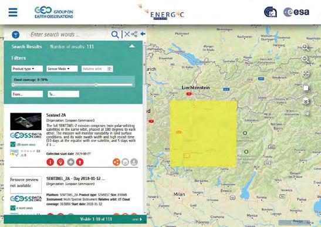Click the share icon in search bar

click(134, 34)
